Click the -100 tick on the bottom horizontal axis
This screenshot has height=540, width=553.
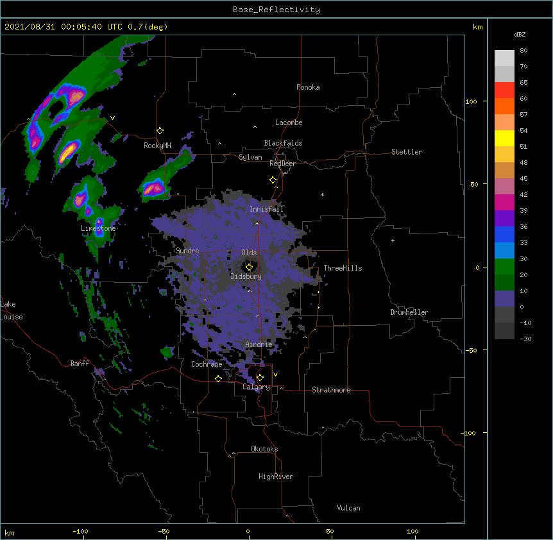pos(81,532)
